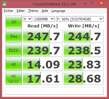Run the Seq sequential test
This screenshot has width=109, height=99.
(14, 36)
